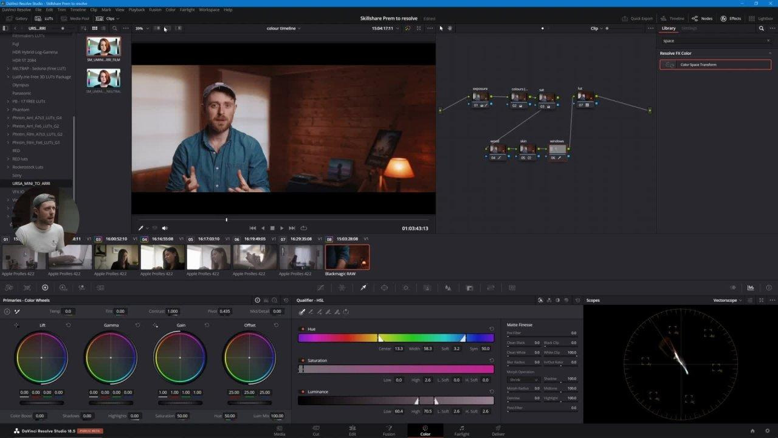
Task: Adjust the Qualifier Luminance range slider
Action: [x=396, y=401]
